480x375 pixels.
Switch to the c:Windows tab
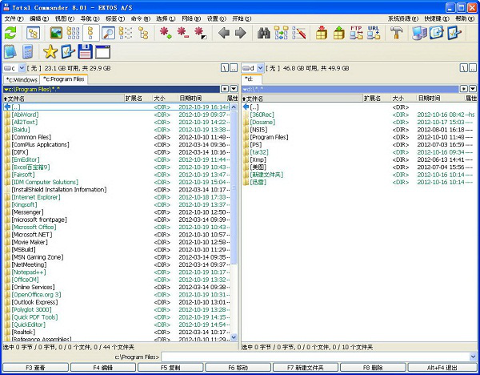click(x=21, y=79)
